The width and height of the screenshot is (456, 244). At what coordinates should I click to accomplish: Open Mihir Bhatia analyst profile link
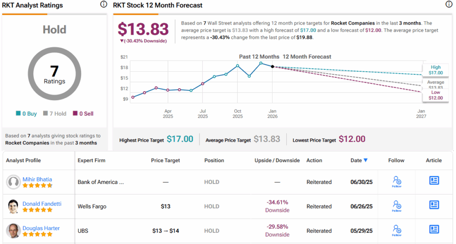tap(38, 179)
